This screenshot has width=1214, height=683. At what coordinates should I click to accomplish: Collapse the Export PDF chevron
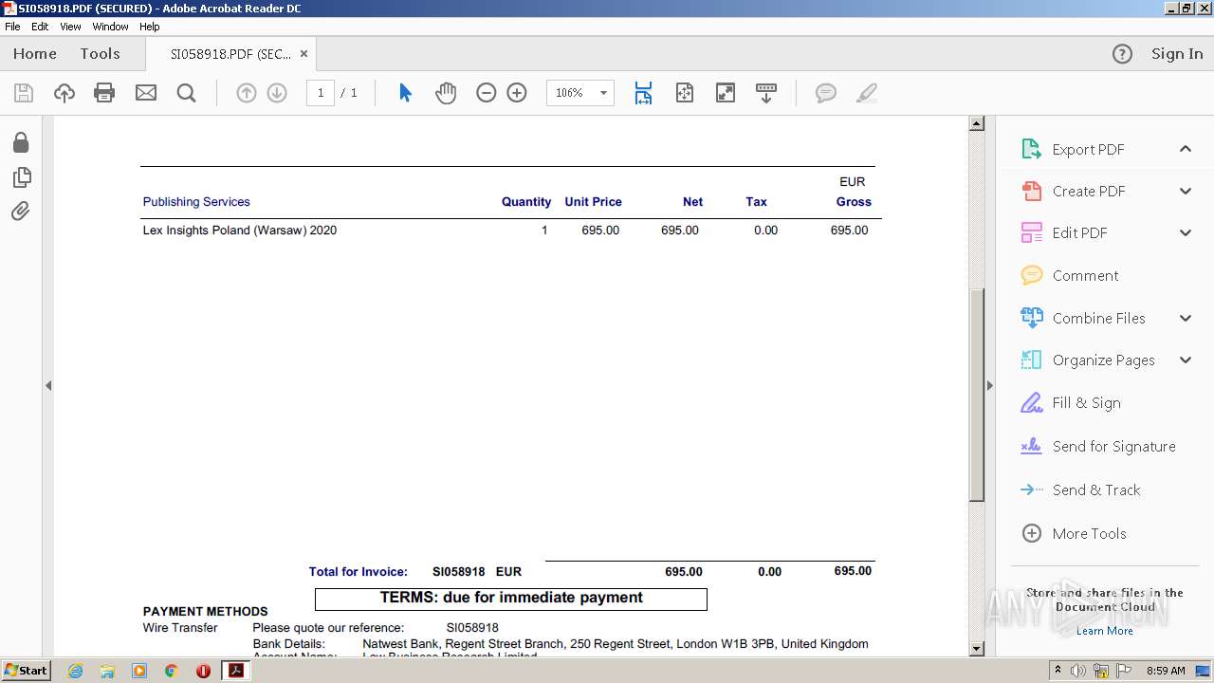[1186, 149]
